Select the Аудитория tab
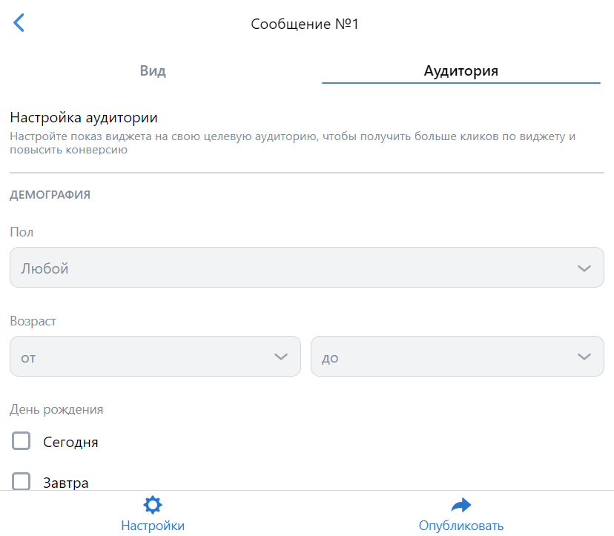The width and height of the screenshot is (614, 536). tap(460, 71)
